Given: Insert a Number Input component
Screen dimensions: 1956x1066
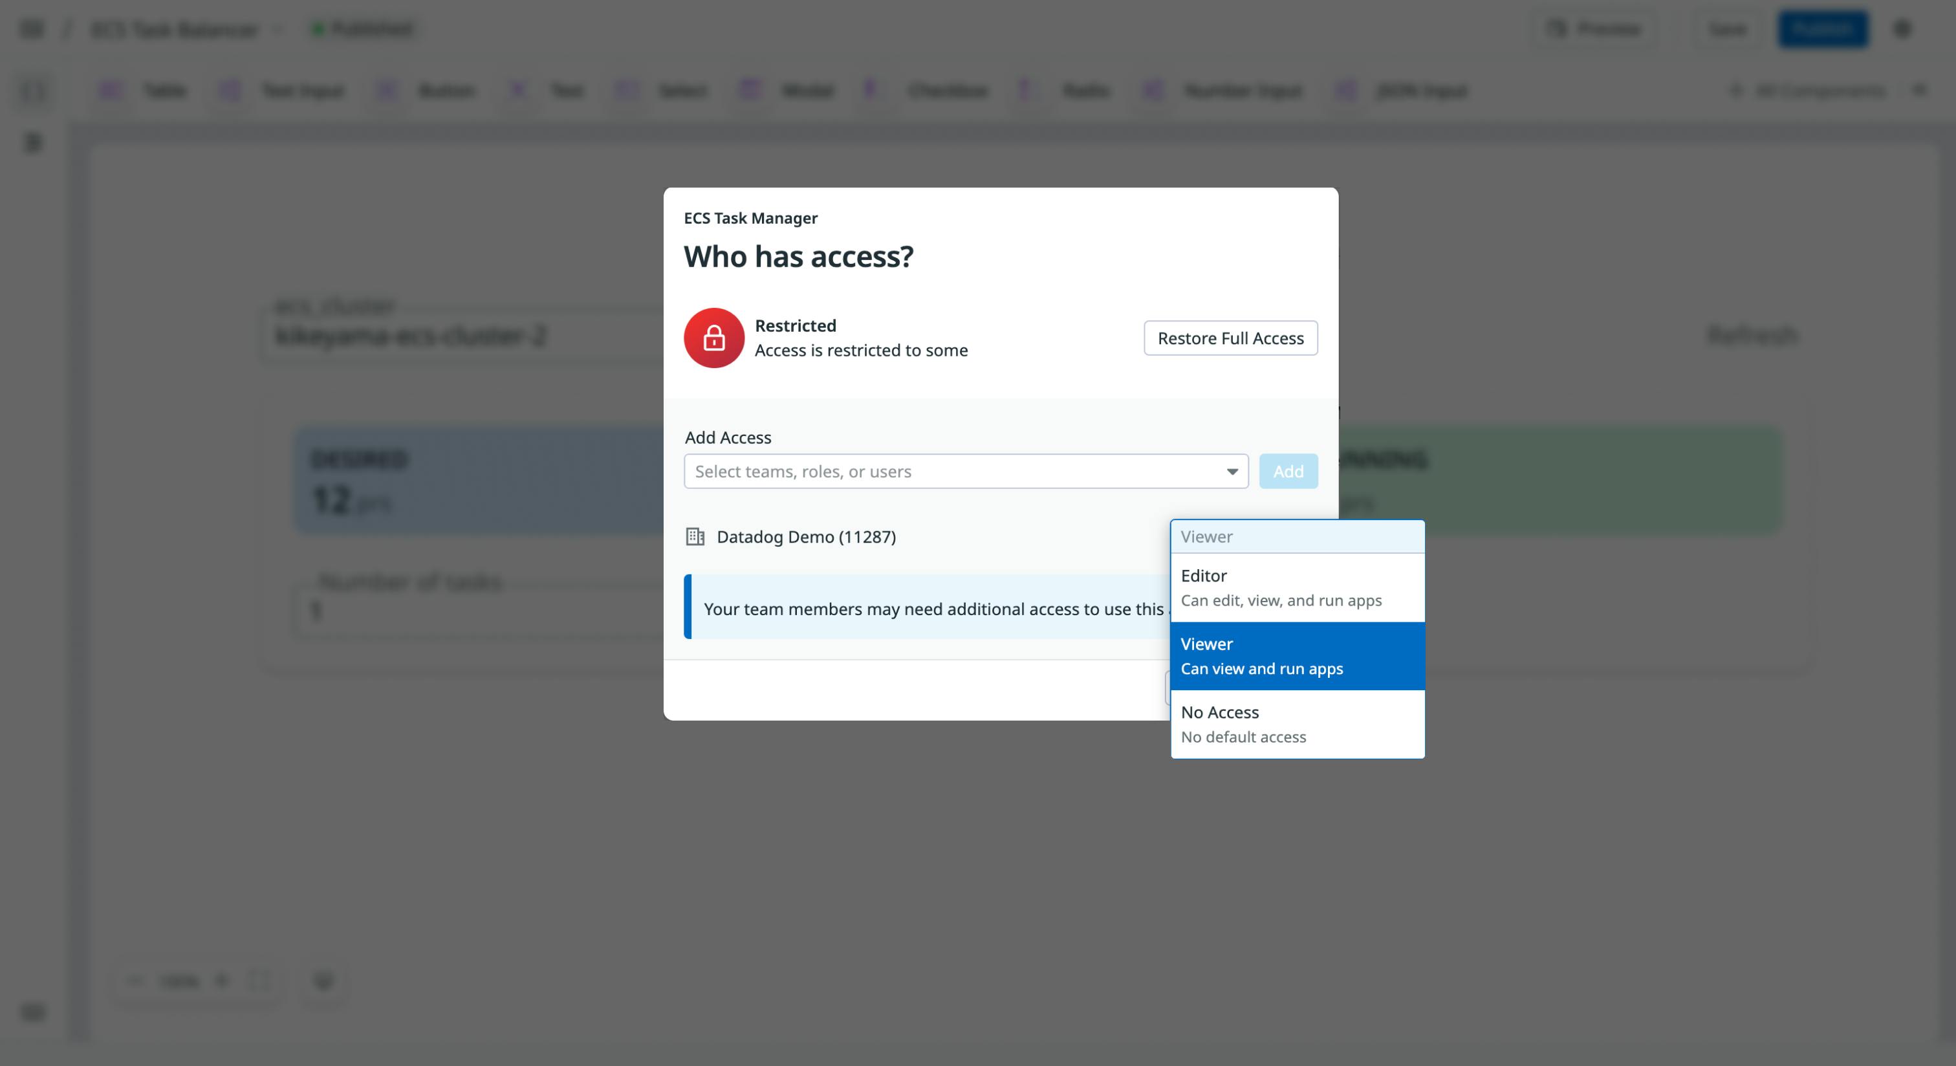Looking at the screenshot, I should [1153, 90].
